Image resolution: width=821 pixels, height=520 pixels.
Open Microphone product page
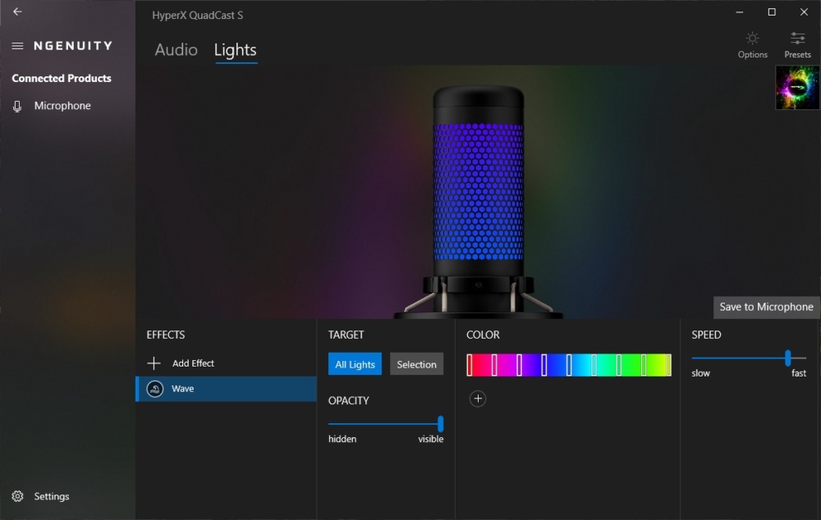(62, 106)
